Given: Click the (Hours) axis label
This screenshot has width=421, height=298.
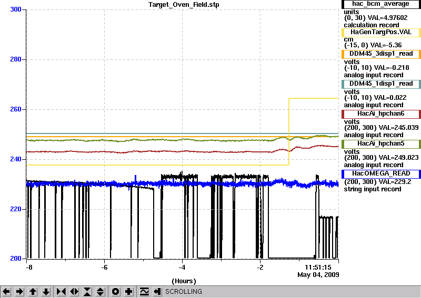Looking at the screenshot, I should tap(184, 281).
